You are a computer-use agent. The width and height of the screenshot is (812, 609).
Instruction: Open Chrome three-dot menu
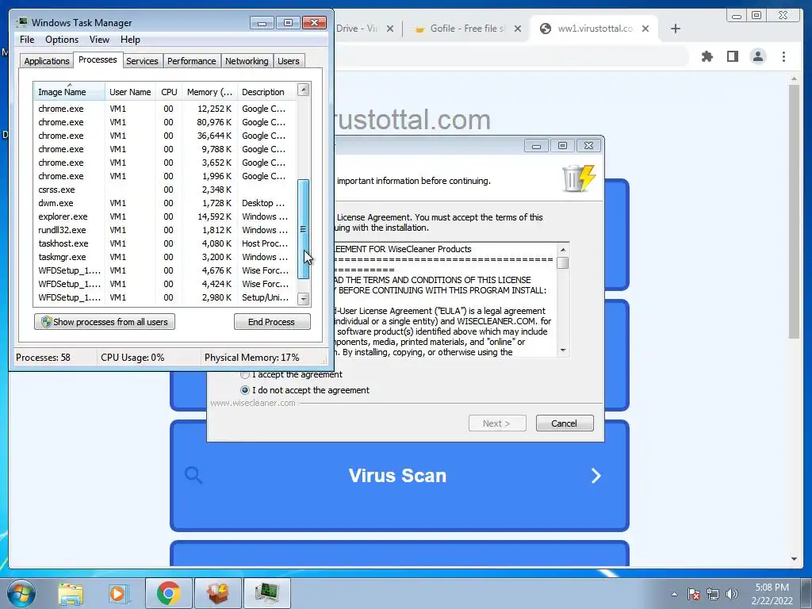tap(783, 56)
